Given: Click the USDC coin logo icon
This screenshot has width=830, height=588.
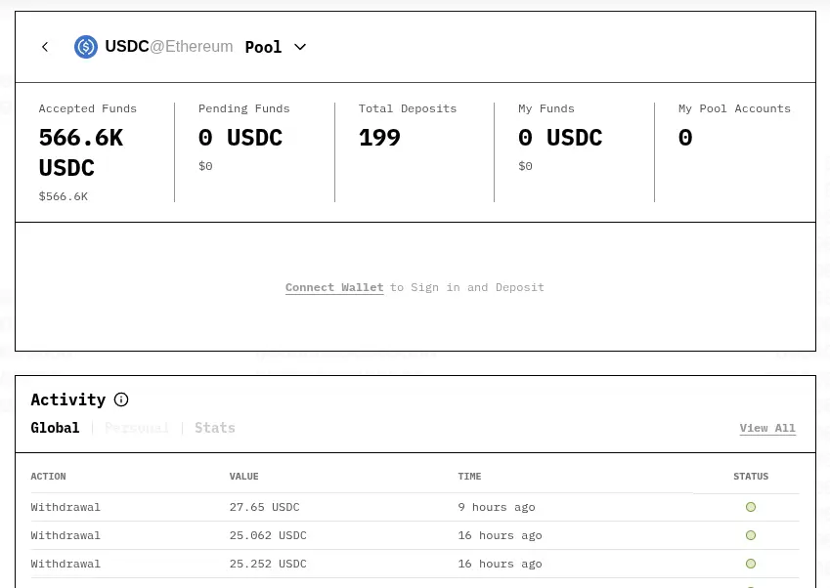Looking at the screenshot, I should click(x=86, y=47).
